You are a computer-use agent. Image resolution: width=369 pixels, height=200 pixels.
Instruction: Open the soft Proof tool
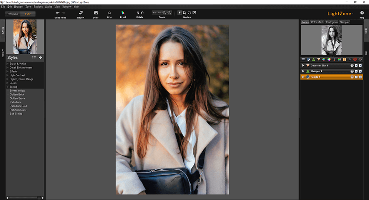pyautogui.click(x=123, y=13)
